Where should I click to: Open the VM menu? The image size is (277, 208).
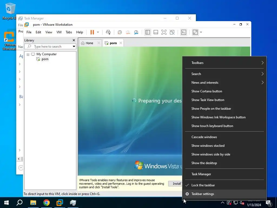click(59, 32)
